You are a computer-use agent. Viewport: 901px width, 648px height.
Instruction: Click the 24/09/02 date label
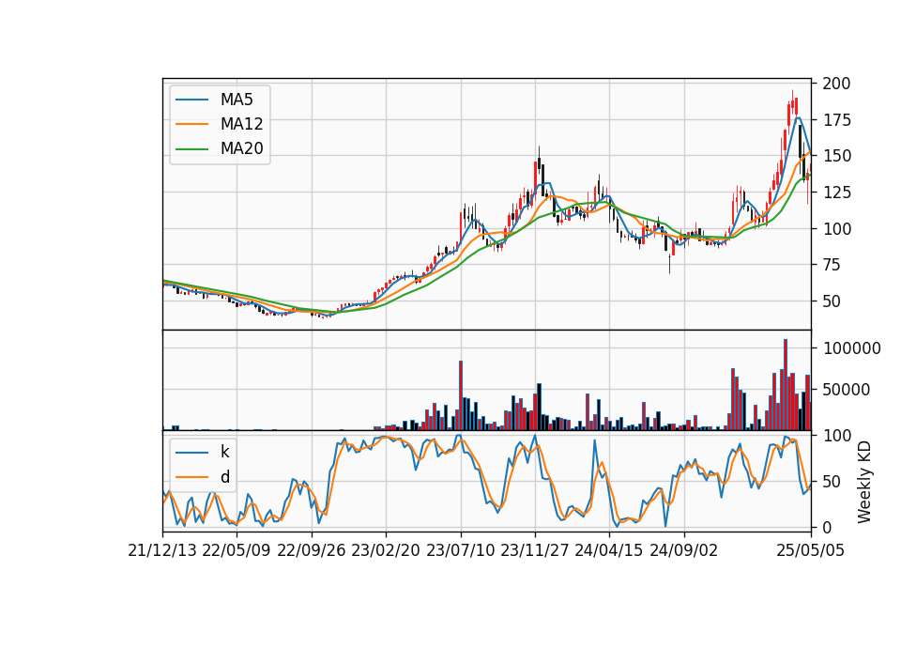click(684, 550)
